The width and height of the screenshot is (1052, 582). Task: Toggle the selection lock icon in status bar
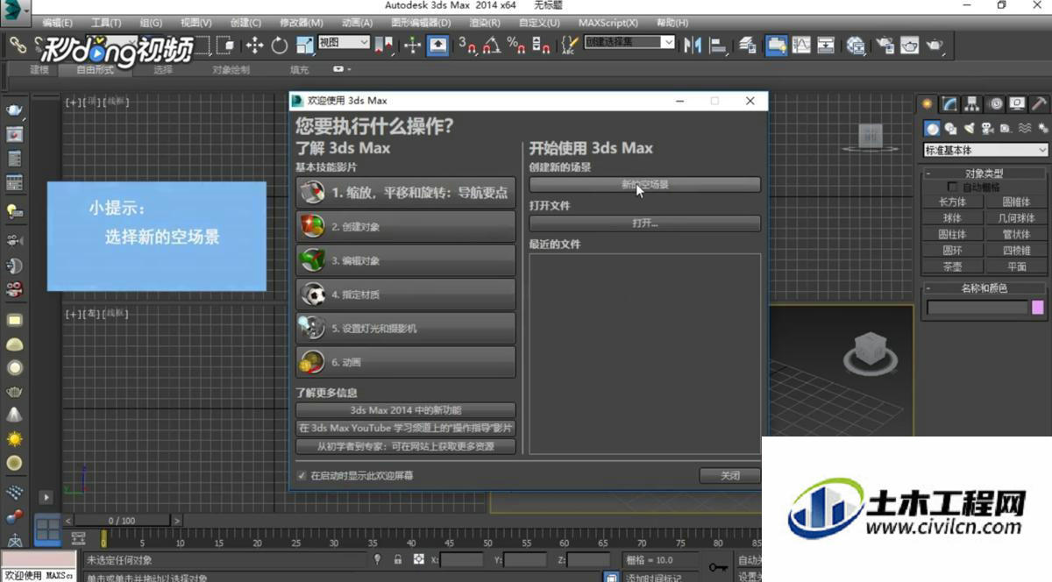(x=398, y=559)
